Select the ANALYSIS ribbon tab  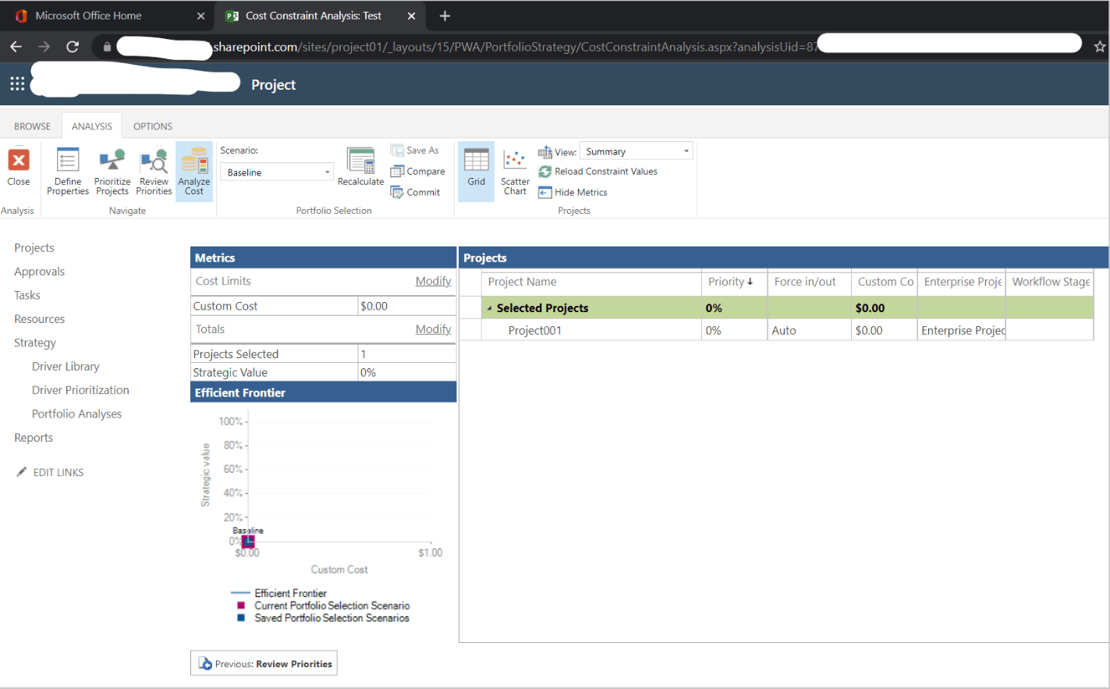(92, 126)
